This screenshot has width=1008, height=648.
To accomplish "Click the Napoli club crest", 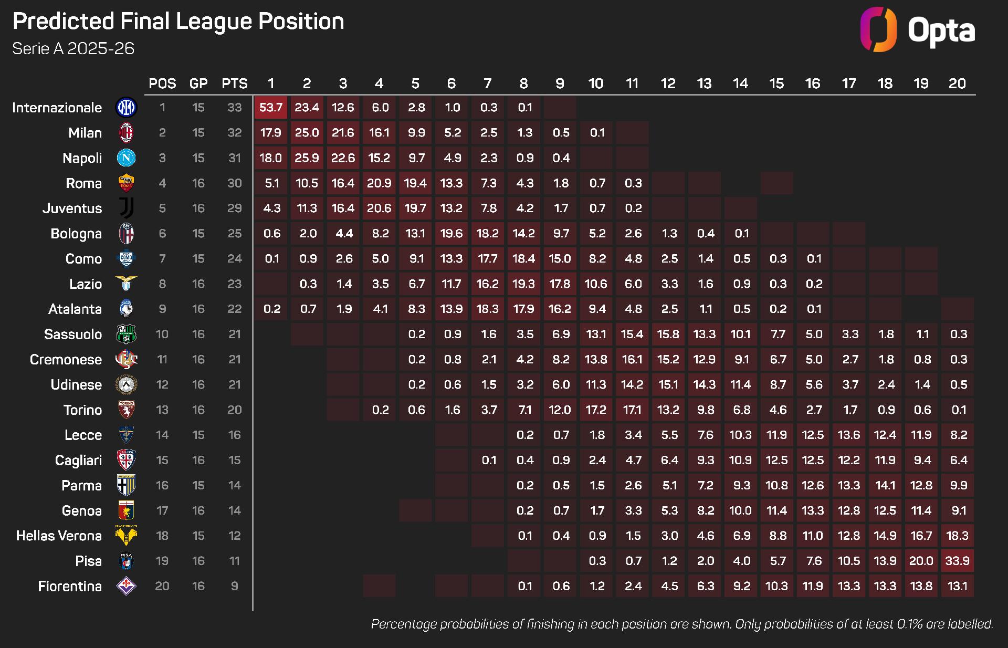I will pos(126,158).
